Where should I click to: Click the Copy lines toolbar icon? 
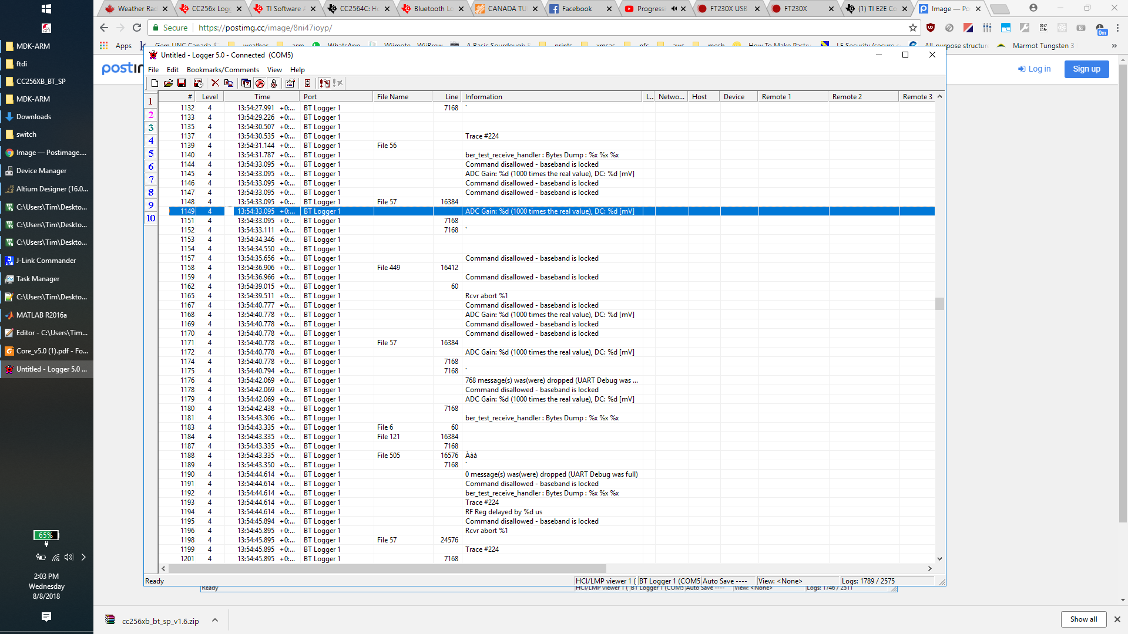tap(229, 83)
